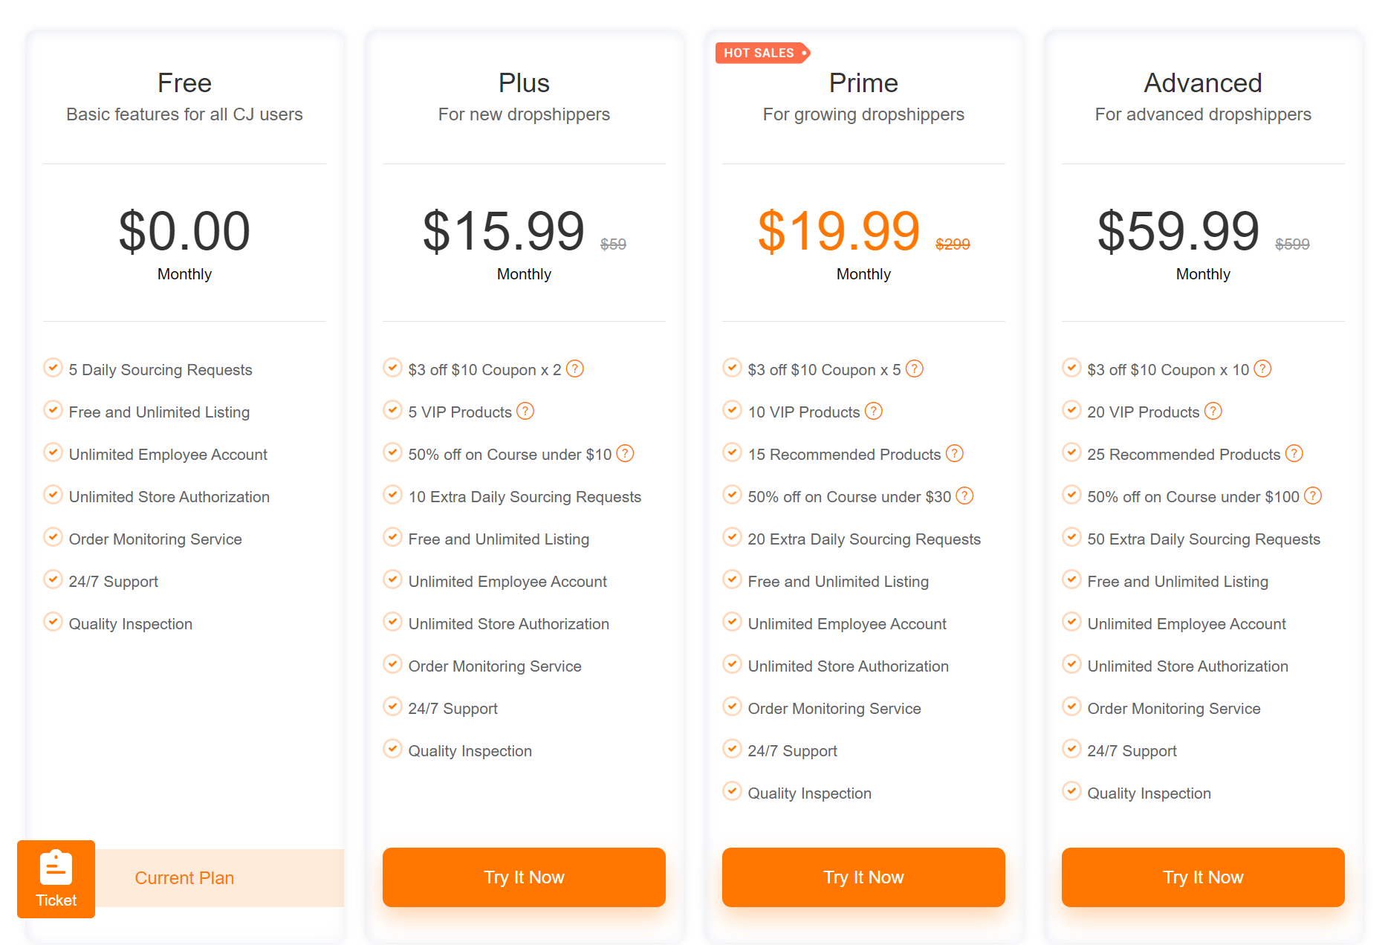The width and height of the screenshot is (1385, 945).
Task: Click the help icon beside 5 VIP Products
Action: click(x=525, y=411)
